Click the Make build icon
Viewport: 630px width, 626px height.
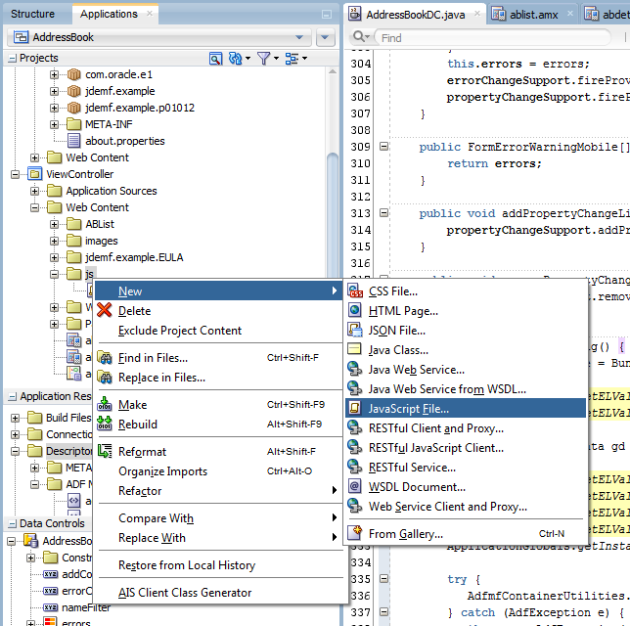pyautogui.click(x=105, y=405)
